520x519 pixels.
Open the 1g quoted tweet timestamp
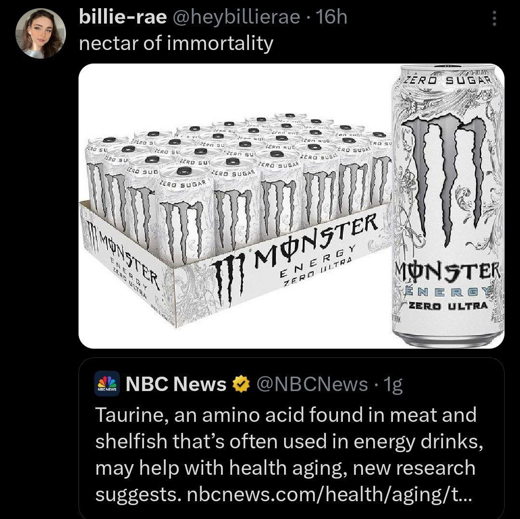[x=389, y=384]
